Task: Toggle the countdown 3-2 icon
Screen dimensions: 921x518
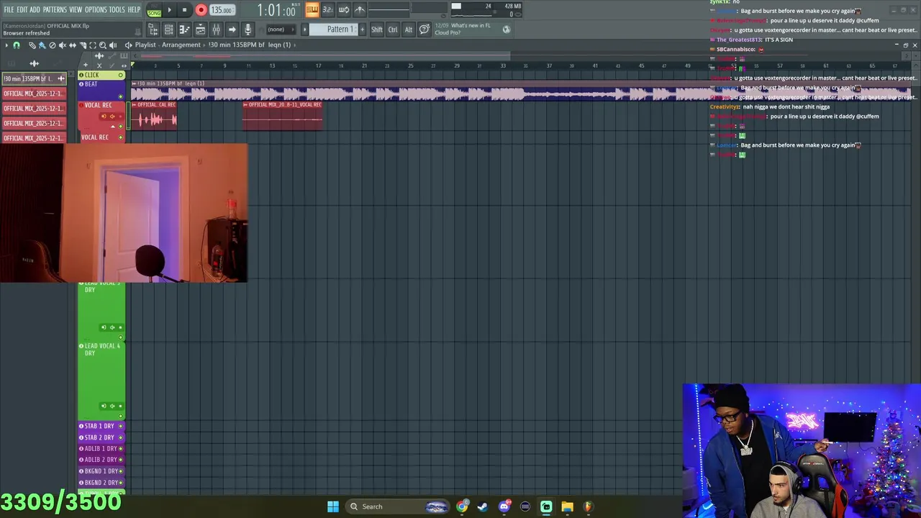Action: [x=327, y=9]
